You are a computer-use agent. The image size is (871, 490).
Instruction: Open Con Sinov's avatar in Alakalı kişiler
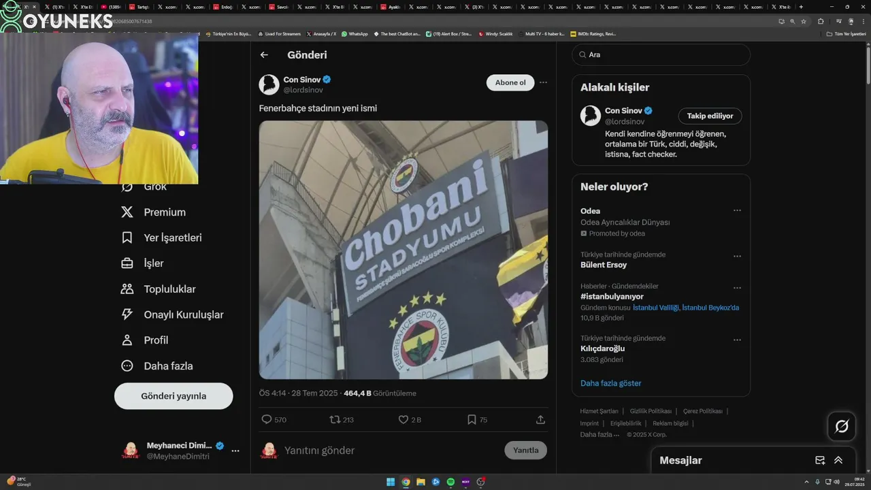coord(590,115)
